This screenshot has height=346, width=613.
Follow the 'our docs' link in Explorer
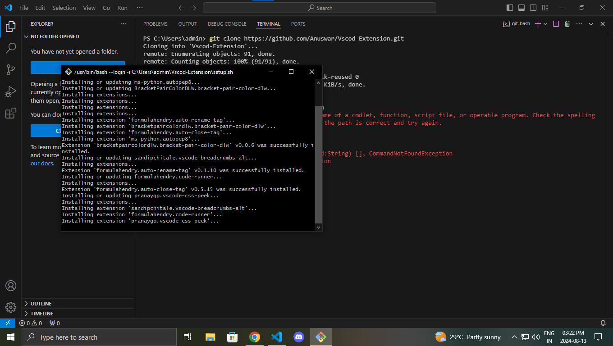coord(41,164)
